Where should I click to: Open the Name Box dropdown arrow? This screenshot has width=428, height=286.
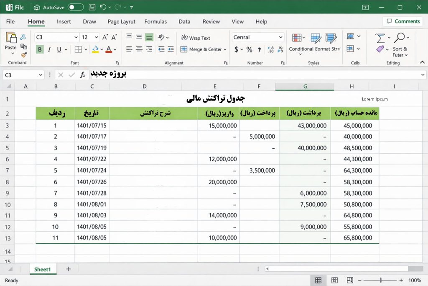41,75
